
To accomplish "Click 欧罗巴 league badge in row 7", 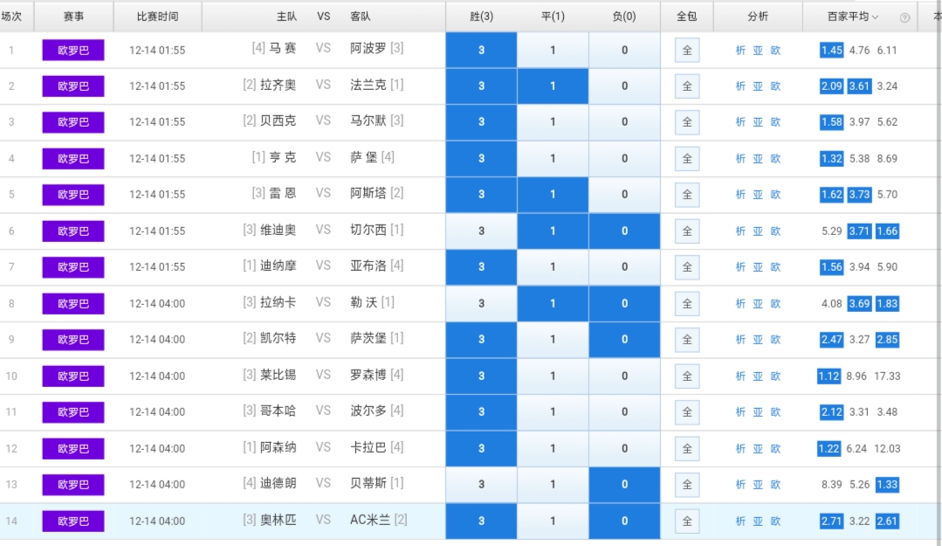I will click(73, 267).
